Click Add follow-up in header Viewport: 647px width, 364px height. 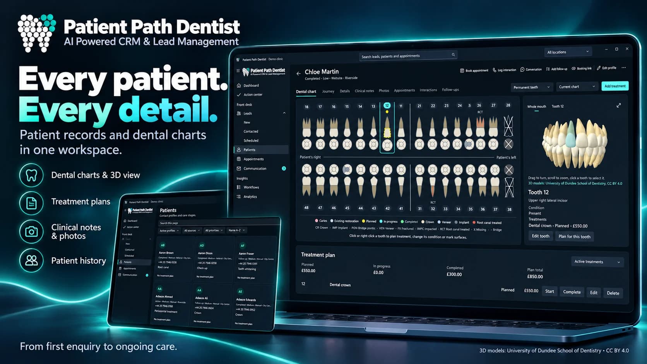pyautogui.click(x=556, y=69)
